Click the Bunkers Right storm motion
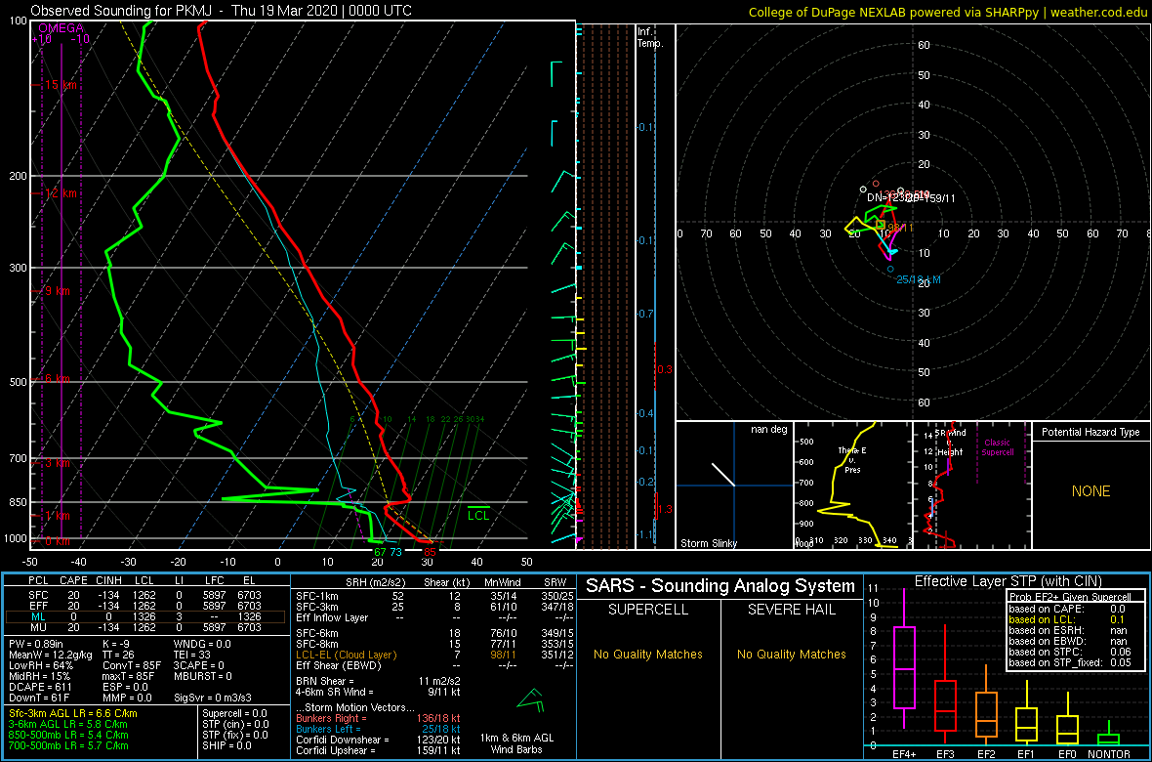 [378, 719]
